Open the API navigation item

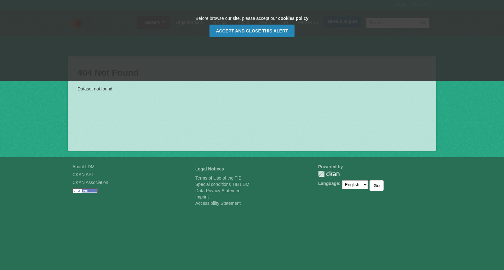click(284, 22)
